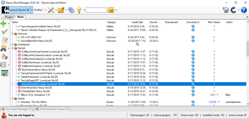
Task: Click the notepad with pencil edit icon
Action: [5, 40]
